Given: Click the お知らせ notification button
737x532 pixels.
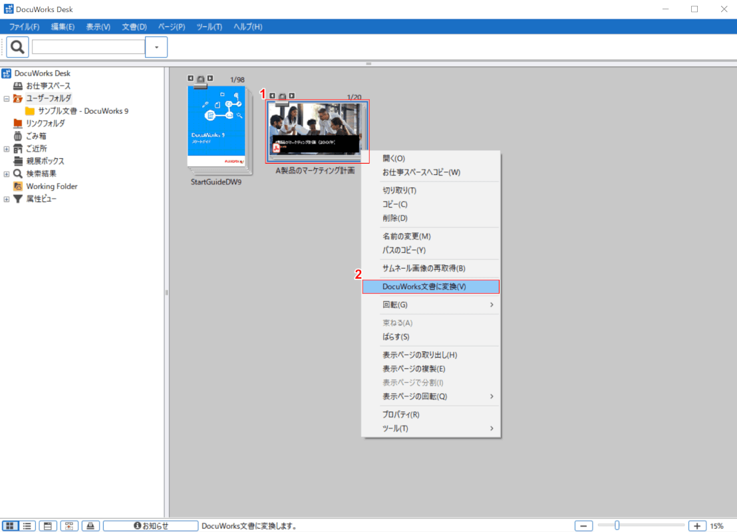Looking at the screenshot, I should pos(151,525).
